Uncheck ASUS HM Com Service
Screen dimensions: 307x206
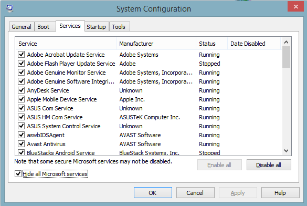click(21, 117)
